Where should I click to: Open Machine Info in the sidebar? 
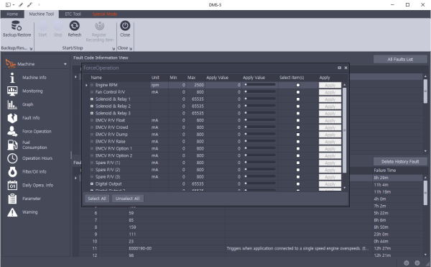point(34,78)
